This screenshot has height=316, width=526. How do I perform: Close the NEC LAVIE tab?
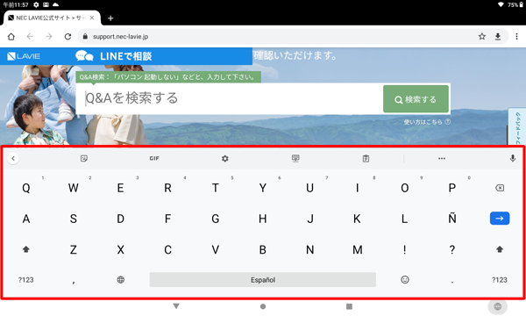92,18
